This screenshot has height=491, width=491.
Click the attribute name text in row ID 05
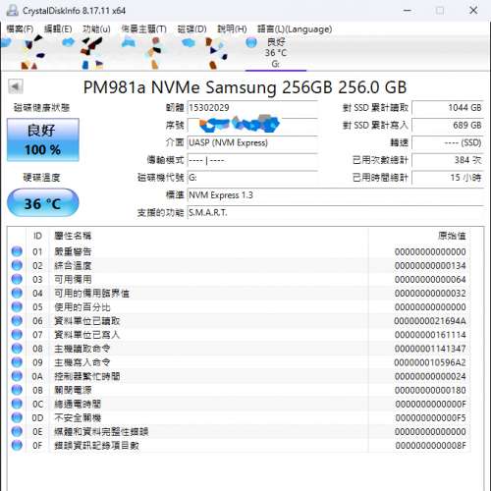pyautogui.click(x=82, y=307)
